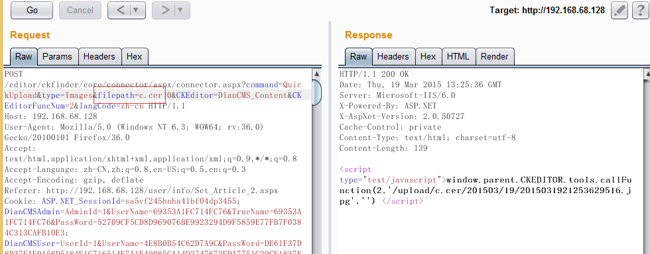Click 'Cache-Control: private' response line
The height and width of the screenshot is (254, 650).
(x=390, y=127)
